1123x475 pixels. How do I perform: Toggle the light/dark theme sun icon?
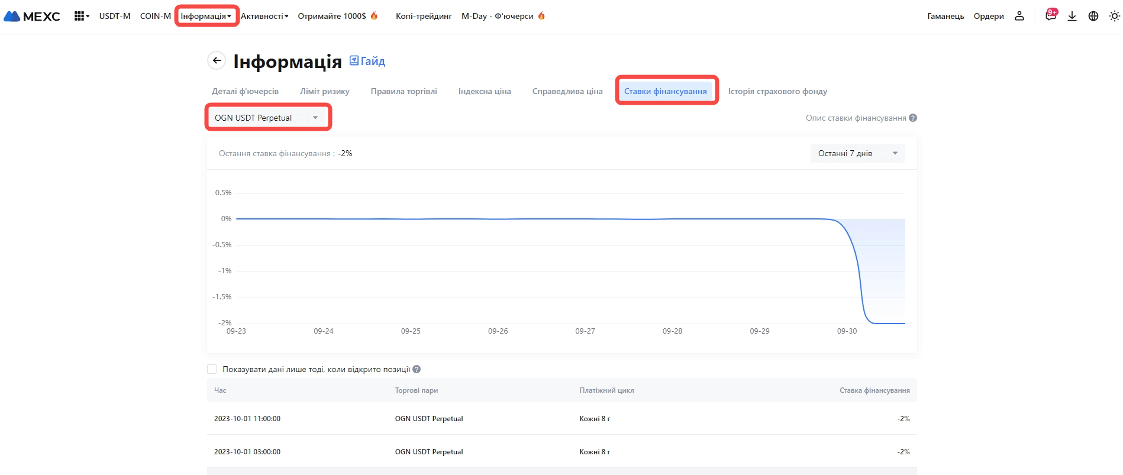coord(1114,16)
